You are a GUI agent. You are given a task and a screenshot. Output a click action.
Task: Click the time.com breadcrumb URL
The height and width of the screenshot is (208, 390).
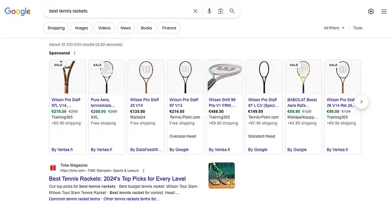pyautogui.click(x=100, y=171)
